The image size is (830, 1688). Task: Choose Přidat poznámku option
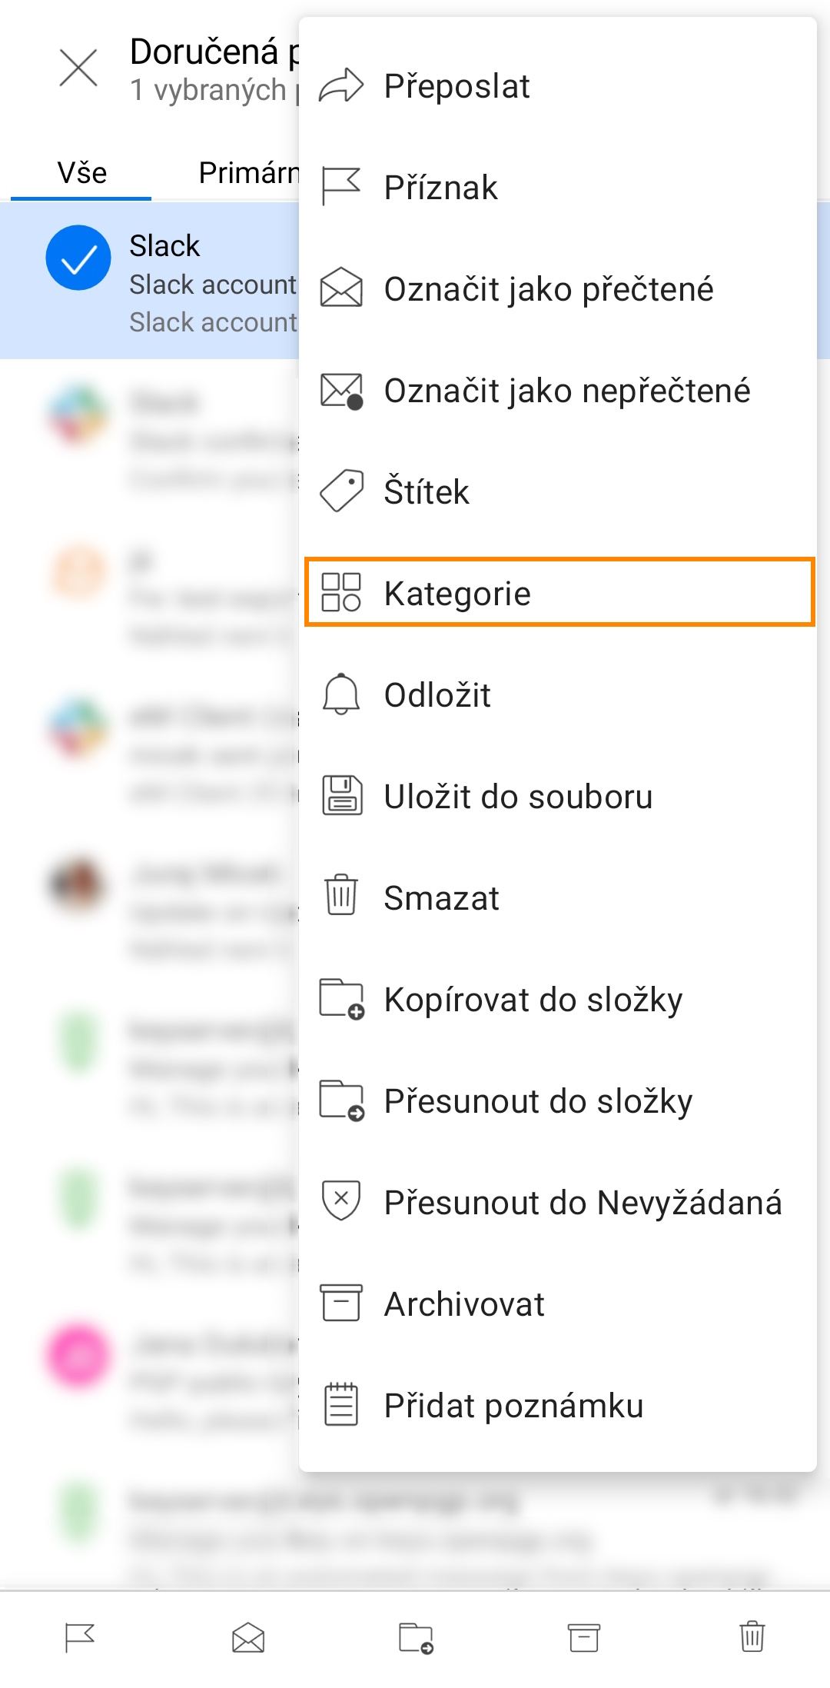[513, 1406]
